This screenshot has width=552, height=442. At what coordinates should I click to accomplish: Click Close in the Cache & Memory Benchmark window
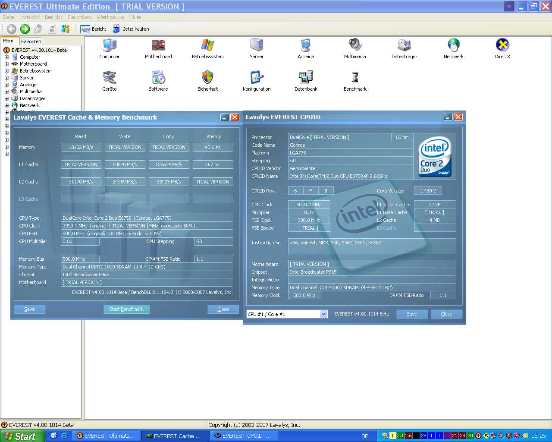223,309
